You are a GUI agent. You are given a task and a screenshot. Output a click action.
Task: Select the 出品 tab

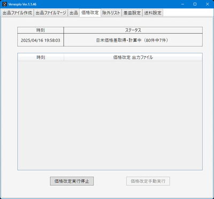(x=74, y=13)
